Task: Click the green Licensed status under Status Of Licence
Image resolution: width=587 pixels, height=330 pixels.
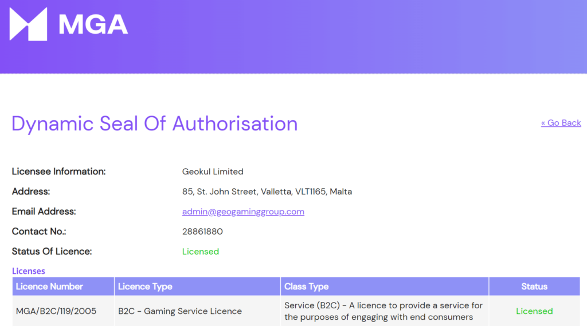Action: 200,252
